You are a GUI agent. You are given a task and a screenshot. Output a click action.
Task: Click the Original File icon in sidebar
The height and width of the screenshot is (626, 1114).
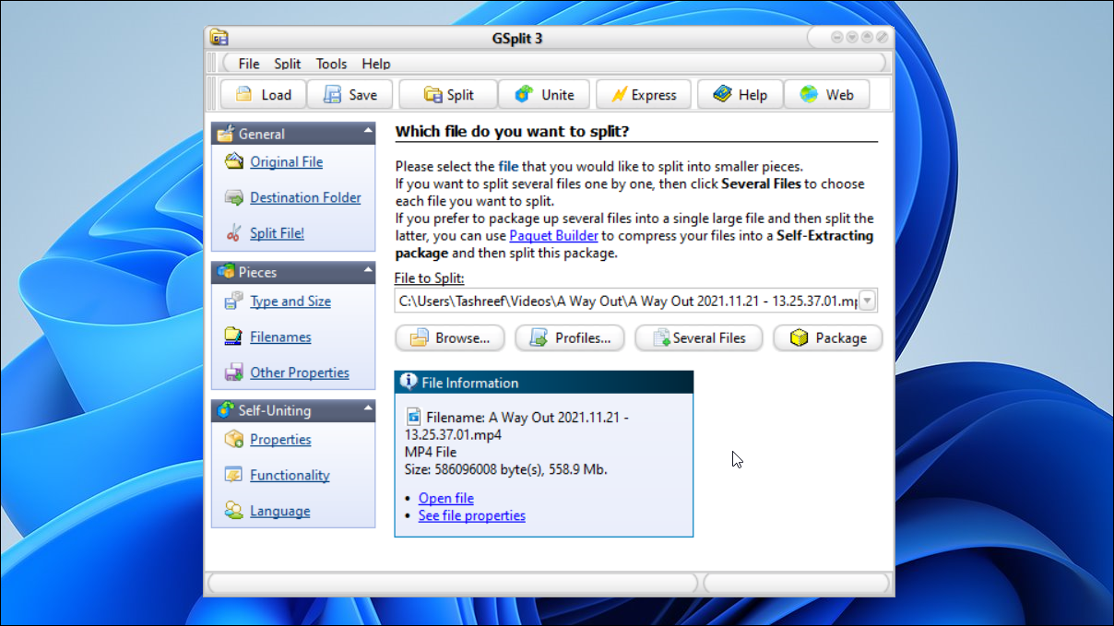(233, 161)
